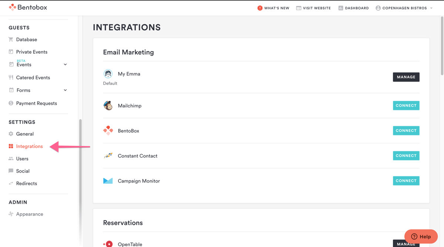
Task: Click the Campaign Monitor name text
Action: [139, 181]
